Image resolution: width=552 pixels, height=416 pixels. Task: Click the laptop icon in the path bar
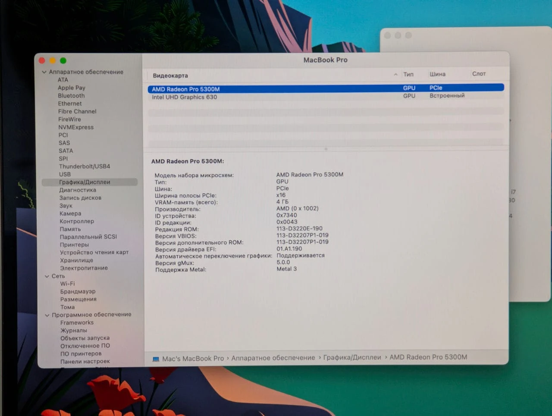coord(156,359)
